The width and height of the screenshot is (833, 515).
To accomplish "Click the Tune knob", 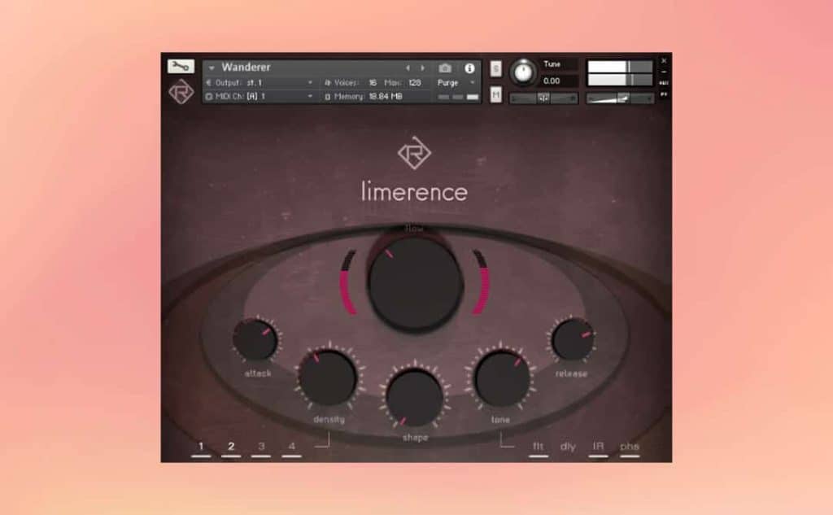I will (x=524, y=74).
